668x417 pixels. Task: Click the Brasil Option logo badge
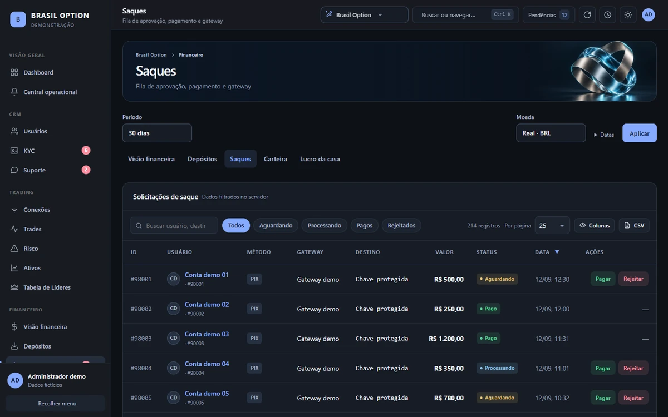[x=18, y=19]
